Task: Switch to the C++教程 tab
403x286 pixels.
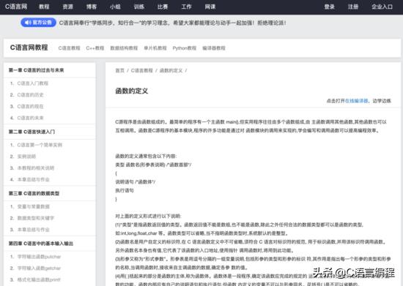Action: pos(95,48)
